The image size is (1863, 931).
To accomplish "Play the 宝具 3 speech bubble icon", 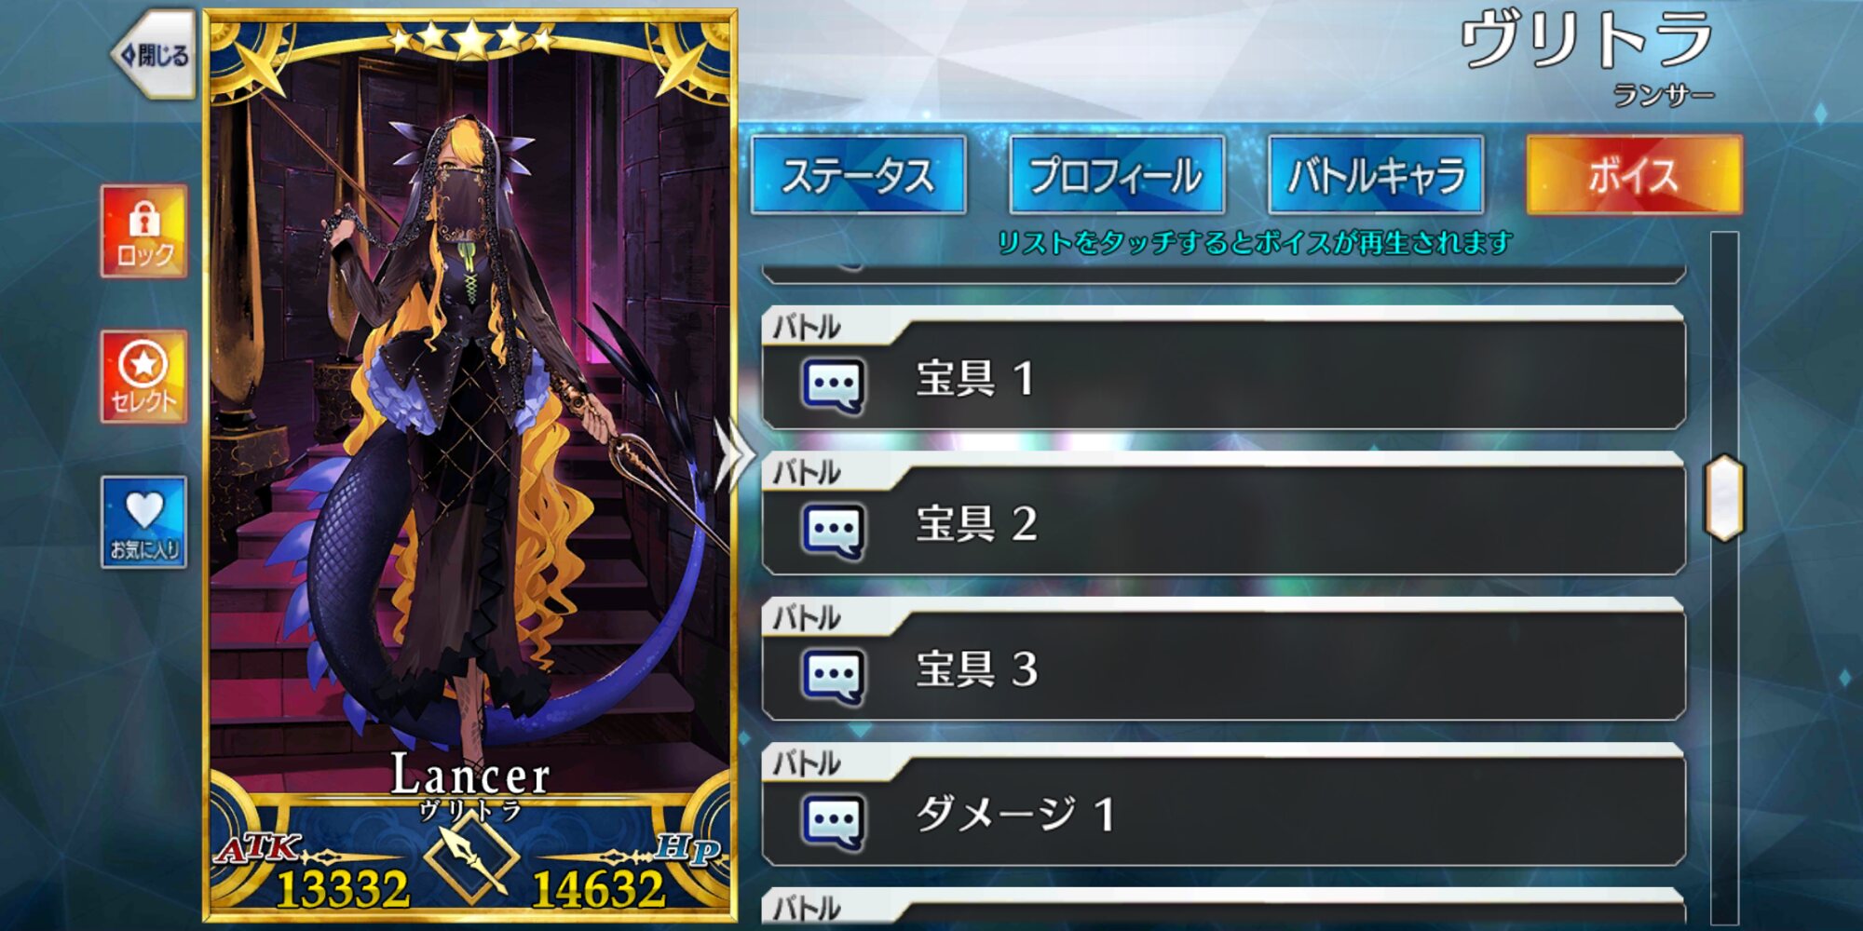I will (833, 675).
